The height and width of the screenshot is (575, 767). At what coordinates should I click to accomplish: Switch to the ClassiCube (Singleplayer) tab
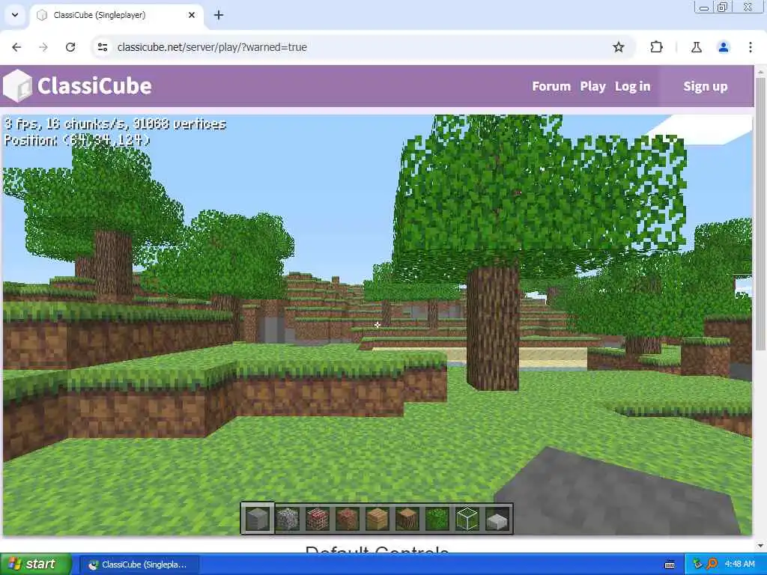click(x=116, y=15)
